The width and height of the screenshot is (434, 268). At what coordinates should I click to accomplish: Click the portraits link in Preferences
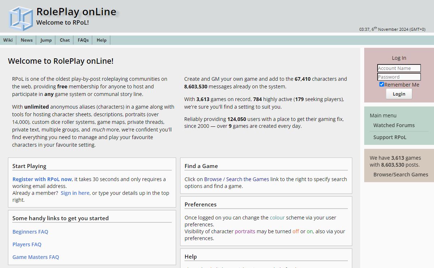click(245, 231)
